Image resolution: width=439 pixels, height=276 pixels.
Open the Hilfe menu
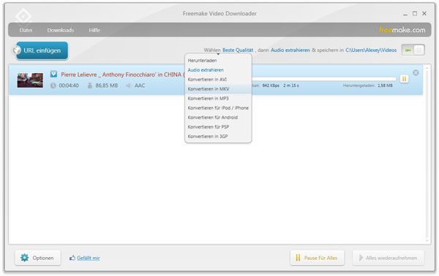pos(94,30)
